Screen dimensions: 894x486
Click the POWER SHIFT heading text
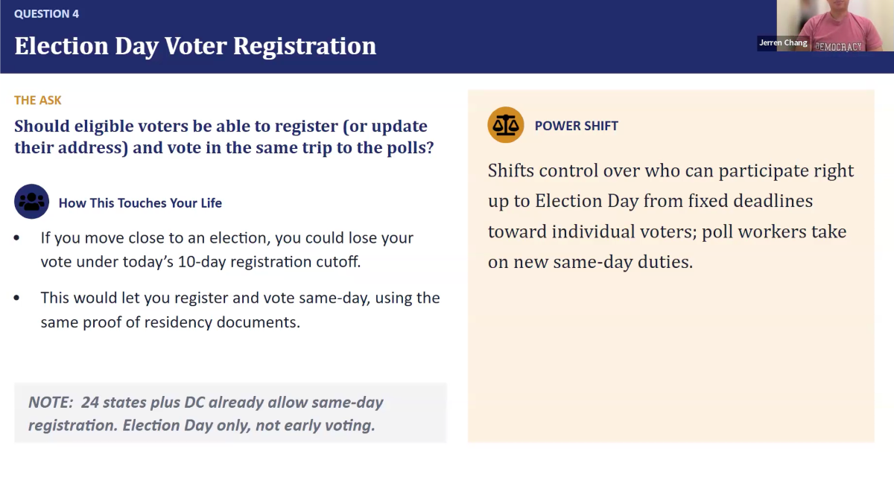click(577, 126)
